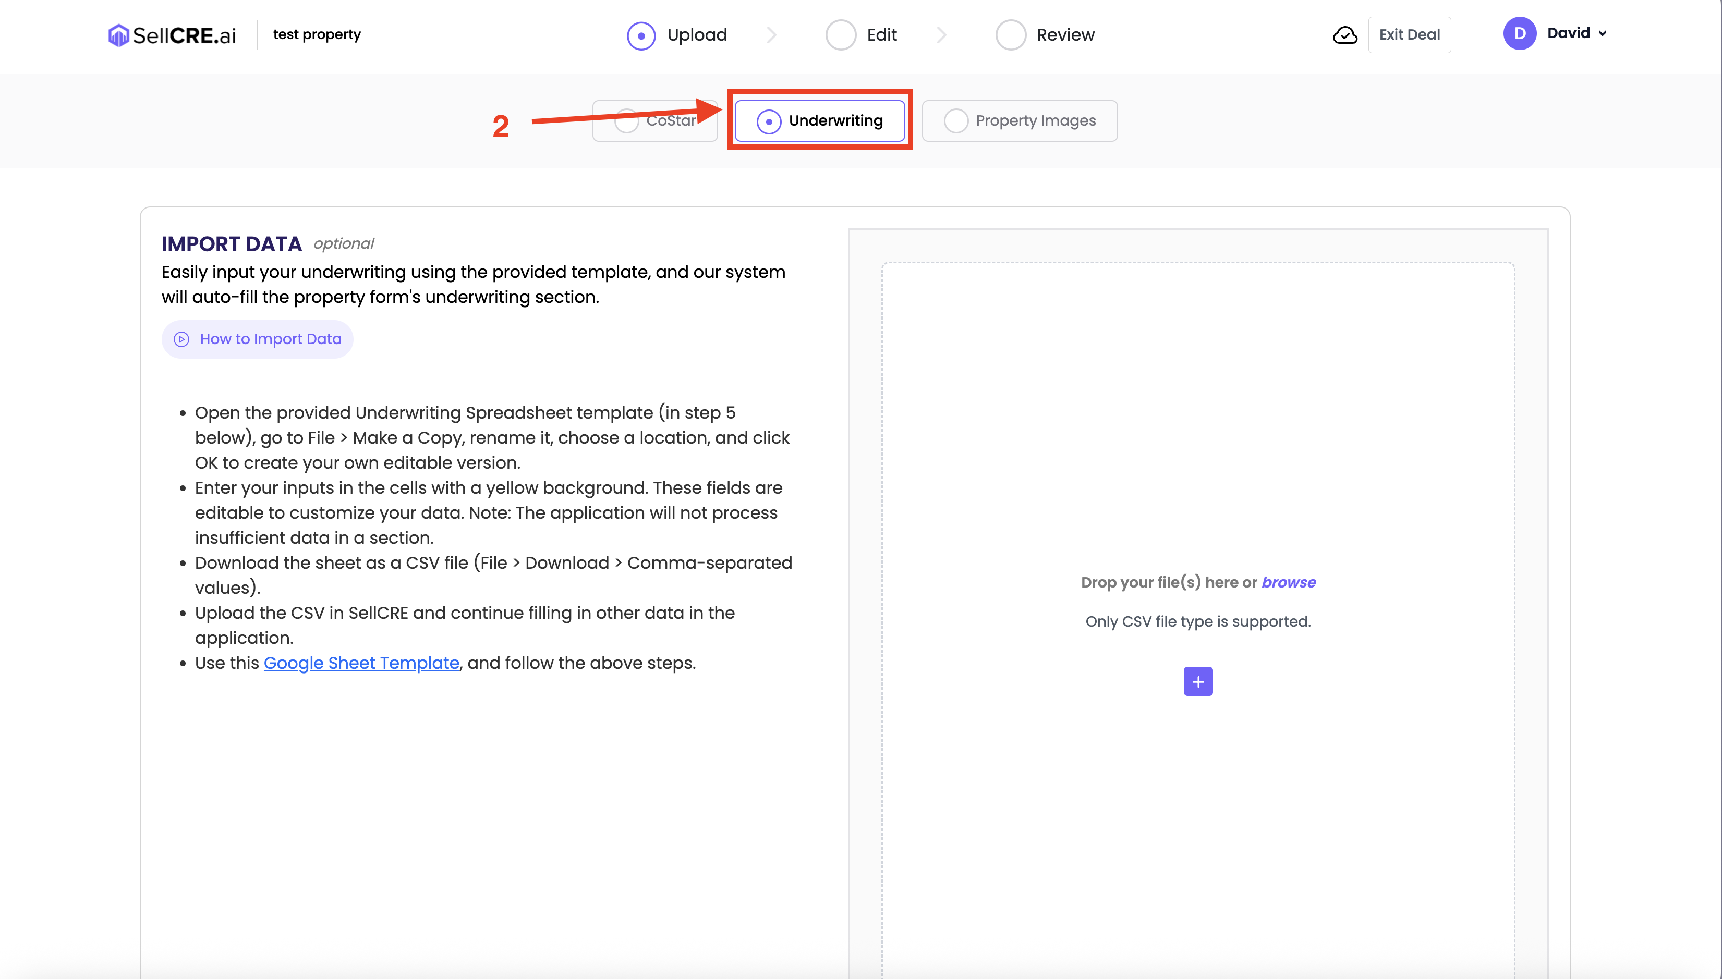Screen dimensions: 1722x979
Task: Click the chevron between Upload and Edit
Action: 771,35
